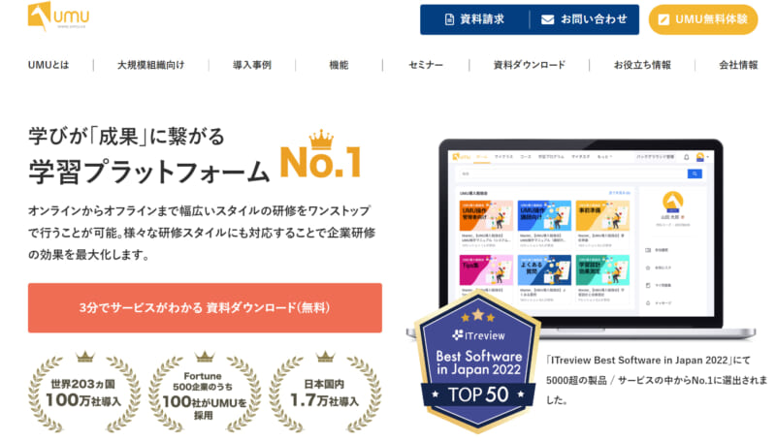
Task: Click the 日本国内 1.7万社導入 laurel badge
Action: [x=324, y=392]
